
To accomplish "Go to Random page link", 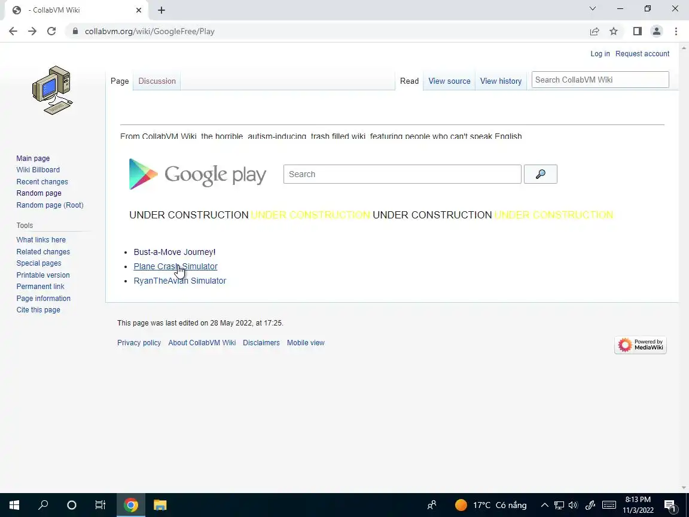I will tap(39, 193).
